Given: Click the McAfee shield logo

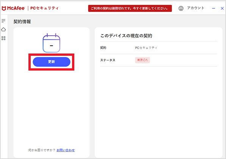Looking at the screenshot, I should [x=4, y=8].
